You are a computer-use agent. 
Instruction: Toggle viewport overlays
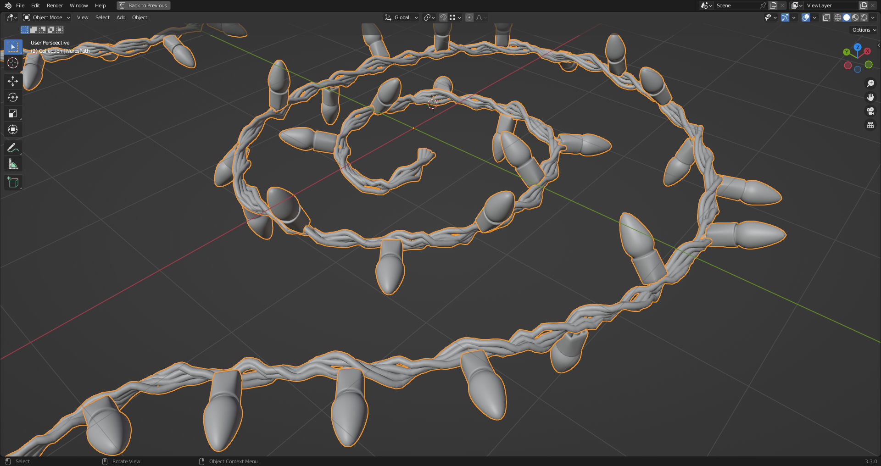click(x=806, y=17)
